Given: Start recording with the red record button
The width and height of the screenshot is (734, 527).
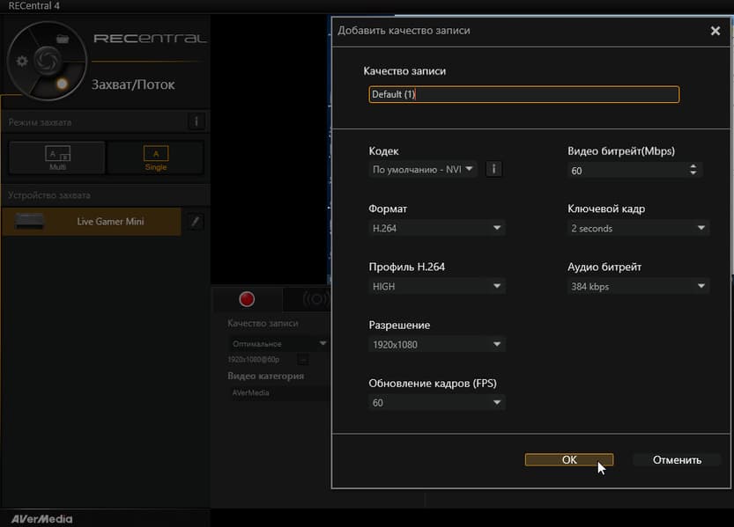Looking at the screenshot, I should pyautogui.click(x=247, y=299).
